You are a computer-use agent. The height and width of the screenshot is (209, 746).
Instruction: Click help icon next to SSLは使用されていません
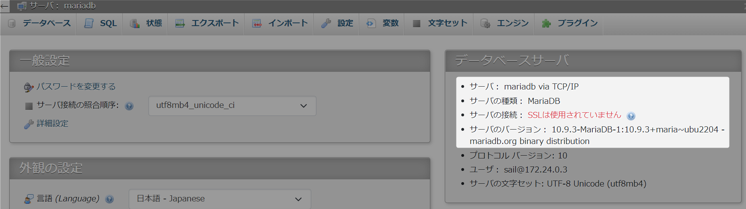pos(631,116)
